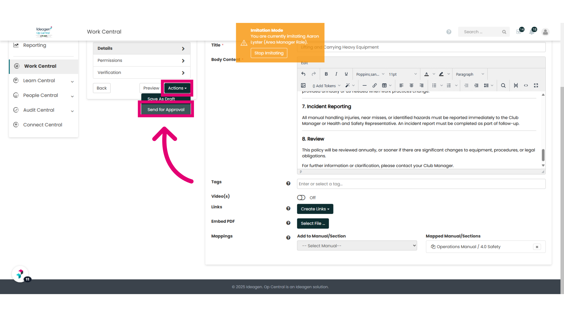This screenshot has width=564, height=317.
Task: Open source code view icon
Action: click(x=526, y=85)
